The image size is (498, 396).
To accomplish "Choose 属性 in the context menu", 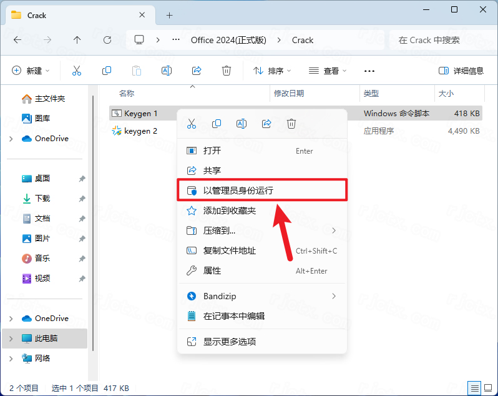I will (x=212, y=270).
